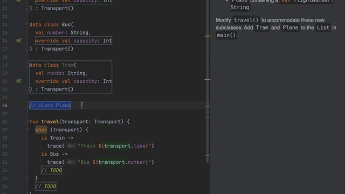Click the fold end marker on line 22
Viewport: 345px width, 194px height.
[27, 89]
